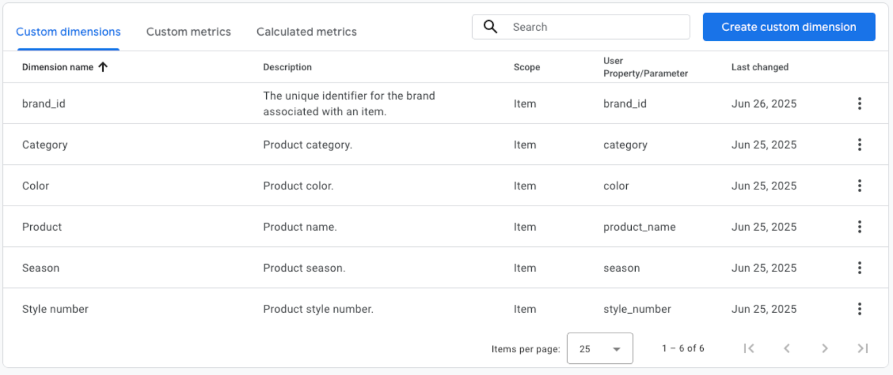This screenshot has width=893, height=375.
Task: Click the lowercase category parameter cell
Action: [625, 145]
